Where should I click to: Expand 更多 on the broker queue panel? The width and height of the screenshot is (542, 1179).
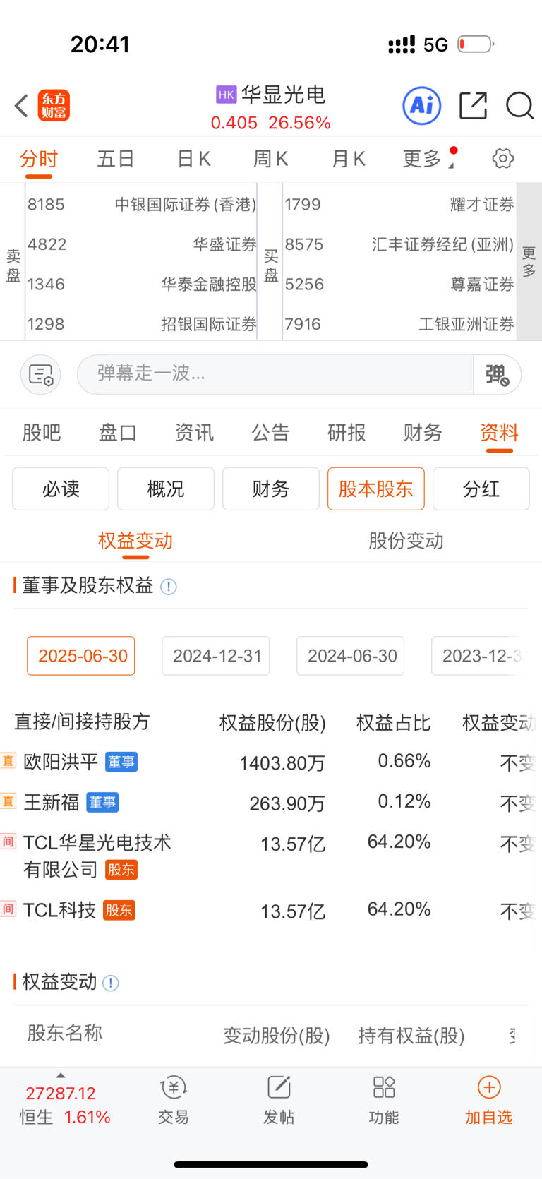pos(529,262)
